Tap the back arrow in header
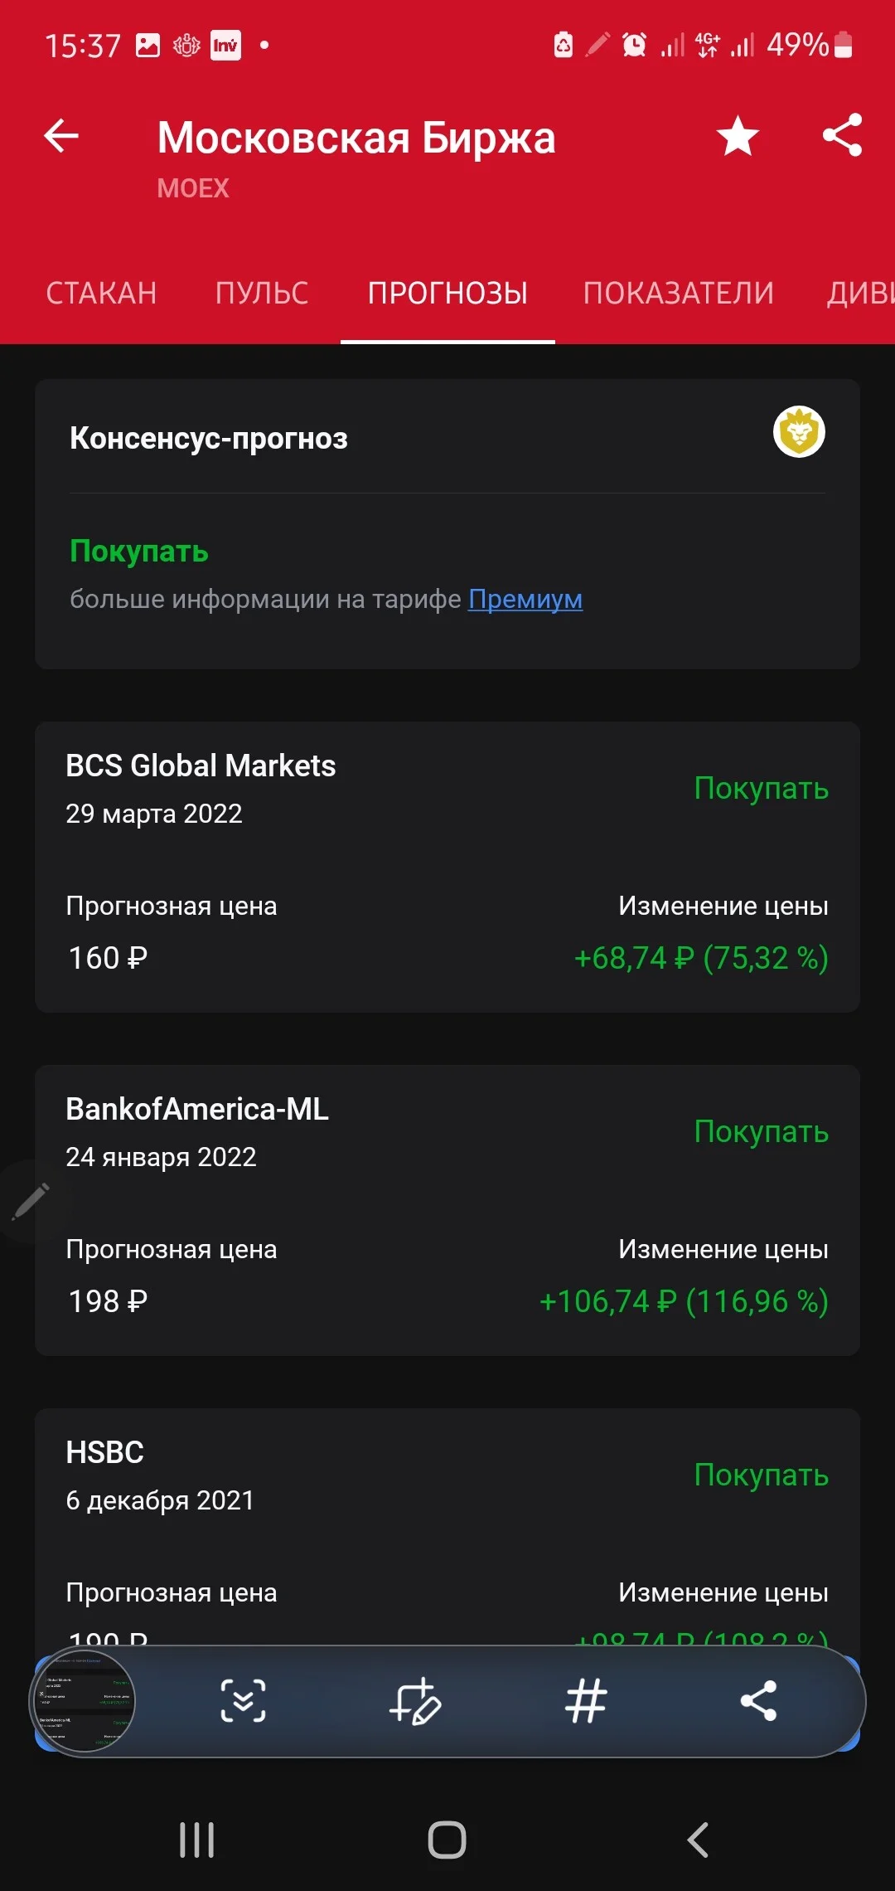 [61, 136]
